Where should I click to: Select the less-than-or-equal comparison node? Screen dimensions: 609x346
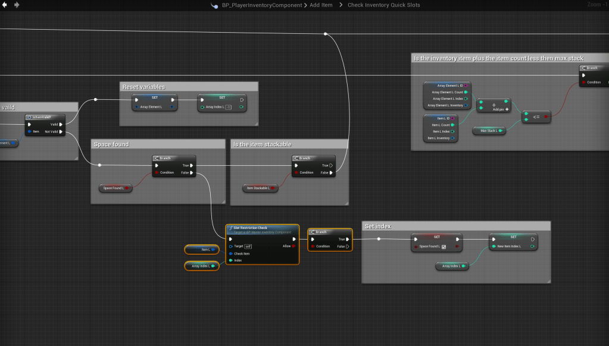(x=536, y=117)
